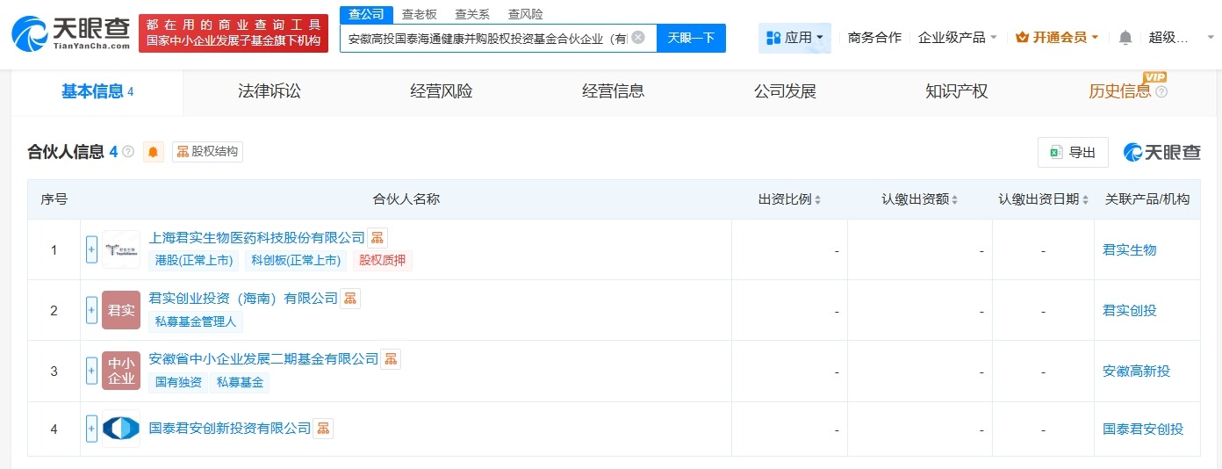The height and width of the screenshot is (469, 1222).
Task: Expand row 3 安徽省中小企业发展二期基金 details
Action: coord(91,371)
